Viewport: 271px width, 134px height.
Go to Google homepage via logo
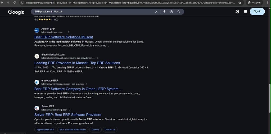coord(16,12)
